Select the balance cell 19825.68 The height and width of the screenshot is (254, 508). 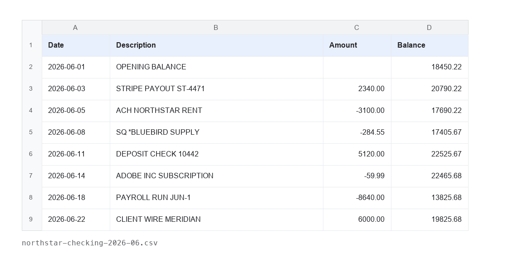430,220
